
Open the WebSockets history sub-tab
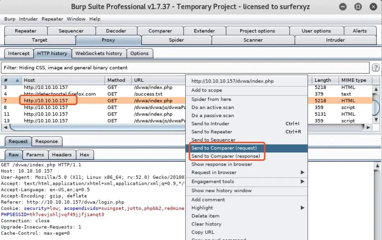(x=99, y=53)
